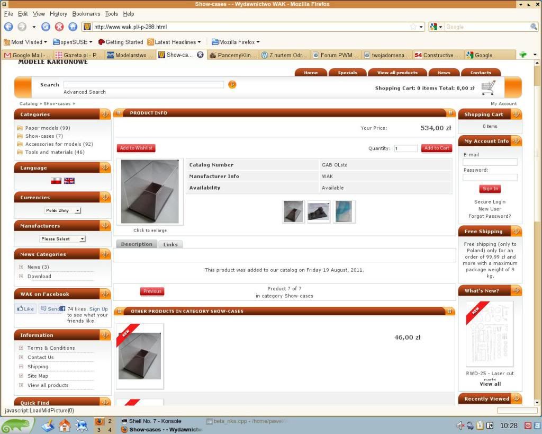This screenshot has height=434, width=542.
Task: Open the Terms & Conditions link
Action: [51, 348]
